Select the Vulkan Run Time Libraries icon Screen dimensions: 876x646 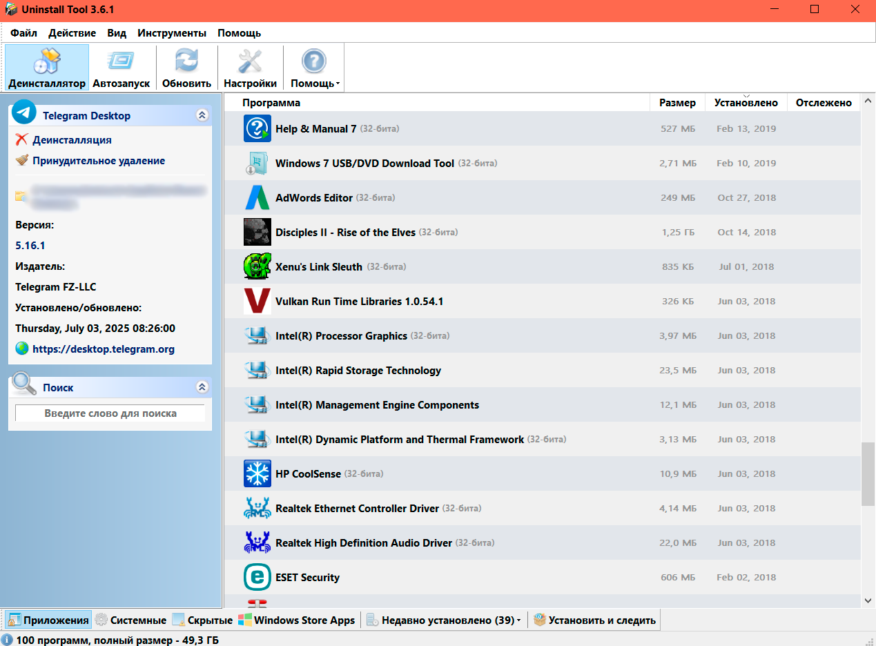point(257,301)
